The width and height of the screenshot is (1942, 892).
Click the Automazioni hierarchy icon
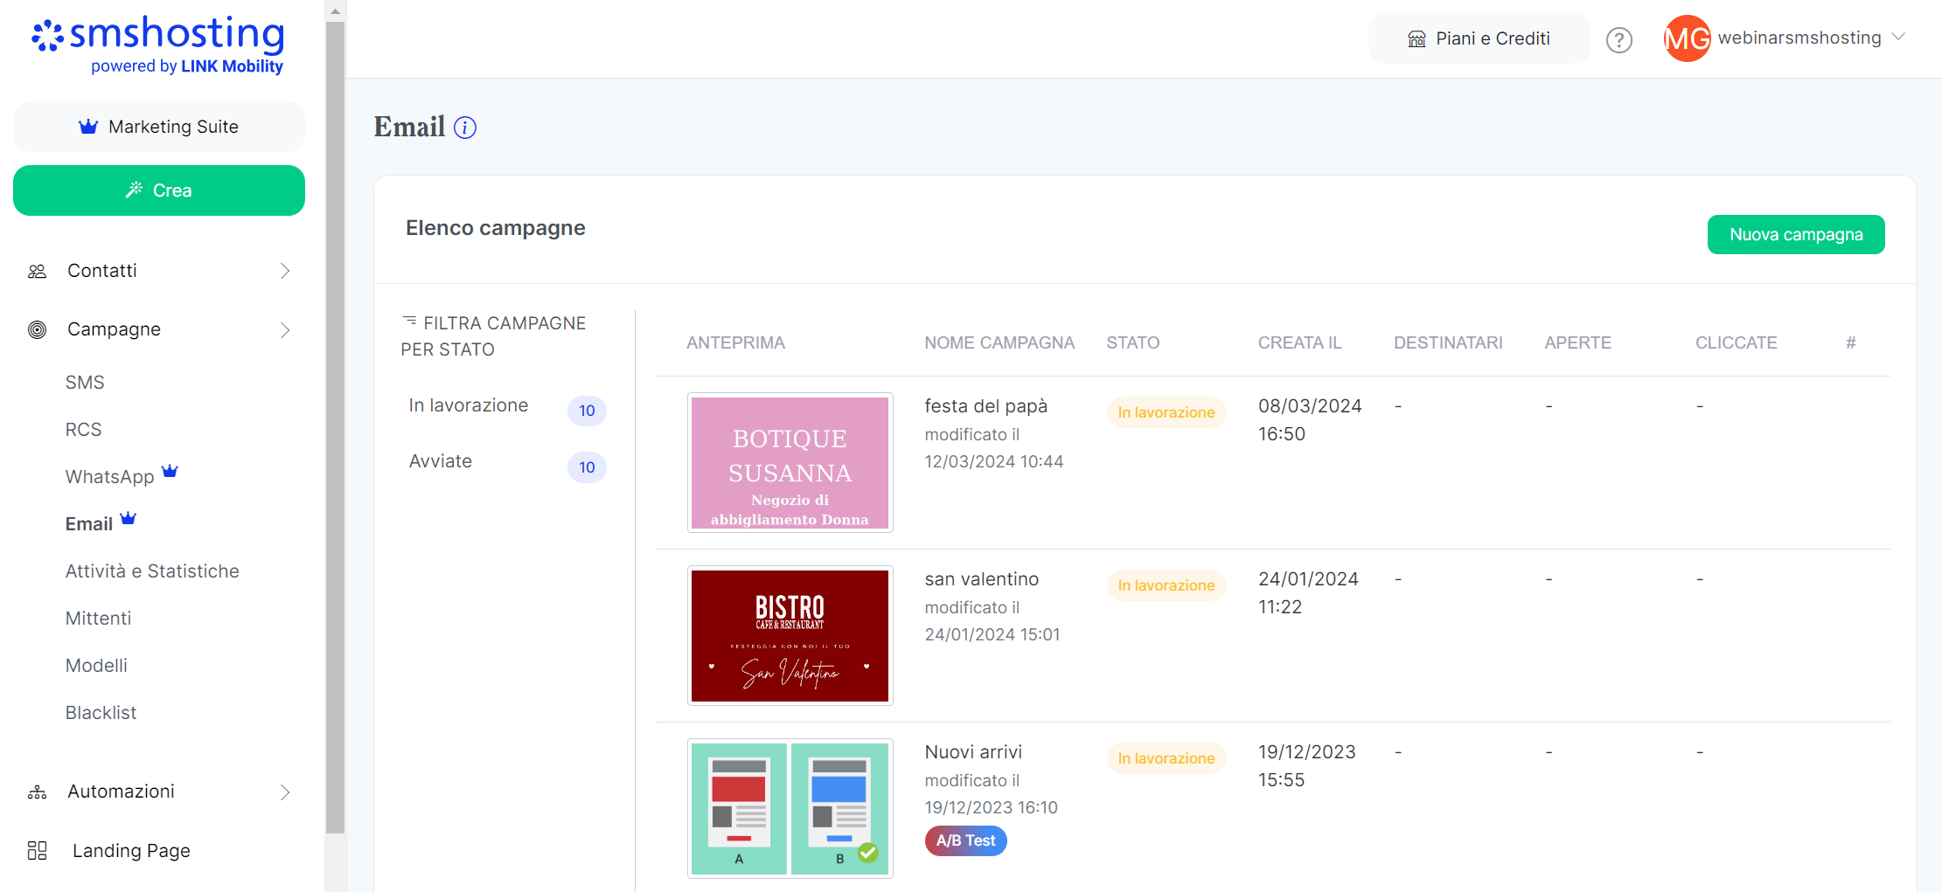point(37,792)
